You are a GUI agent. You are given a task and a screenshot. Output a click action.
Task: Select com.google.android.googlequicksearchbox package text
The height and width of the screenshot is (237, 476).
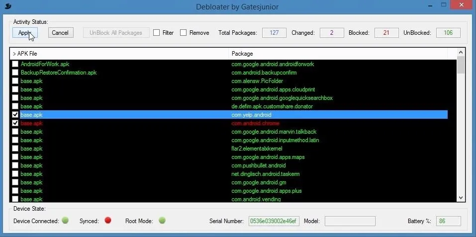click(x=282, y=98)
